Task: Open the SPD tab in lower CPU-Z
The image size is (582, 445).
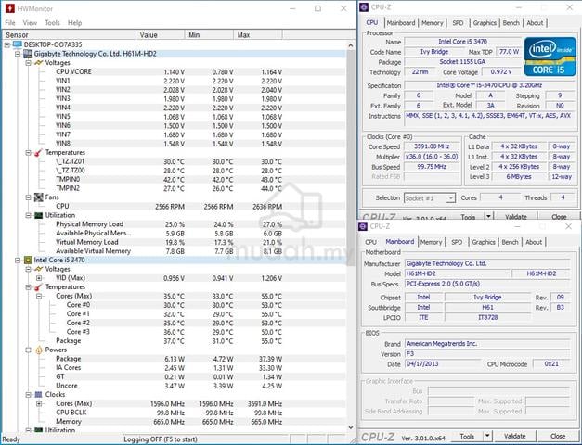Action: point(457,242)
